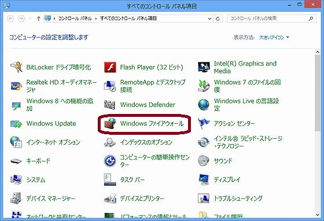Open the Windows Update text link
324x221 pixels.
(51, 123)
